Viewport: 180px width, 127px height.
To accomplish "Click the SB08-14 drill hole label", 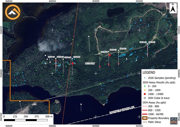I will tap(51, 57).
